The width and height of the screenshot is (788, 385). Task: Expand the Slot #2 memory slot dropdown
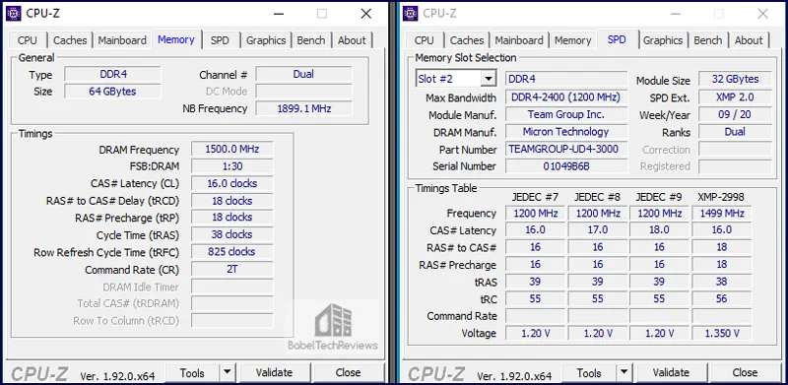[488, 79]
